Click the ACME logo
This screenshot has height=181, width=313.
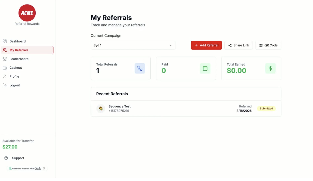tap(27, 13)
